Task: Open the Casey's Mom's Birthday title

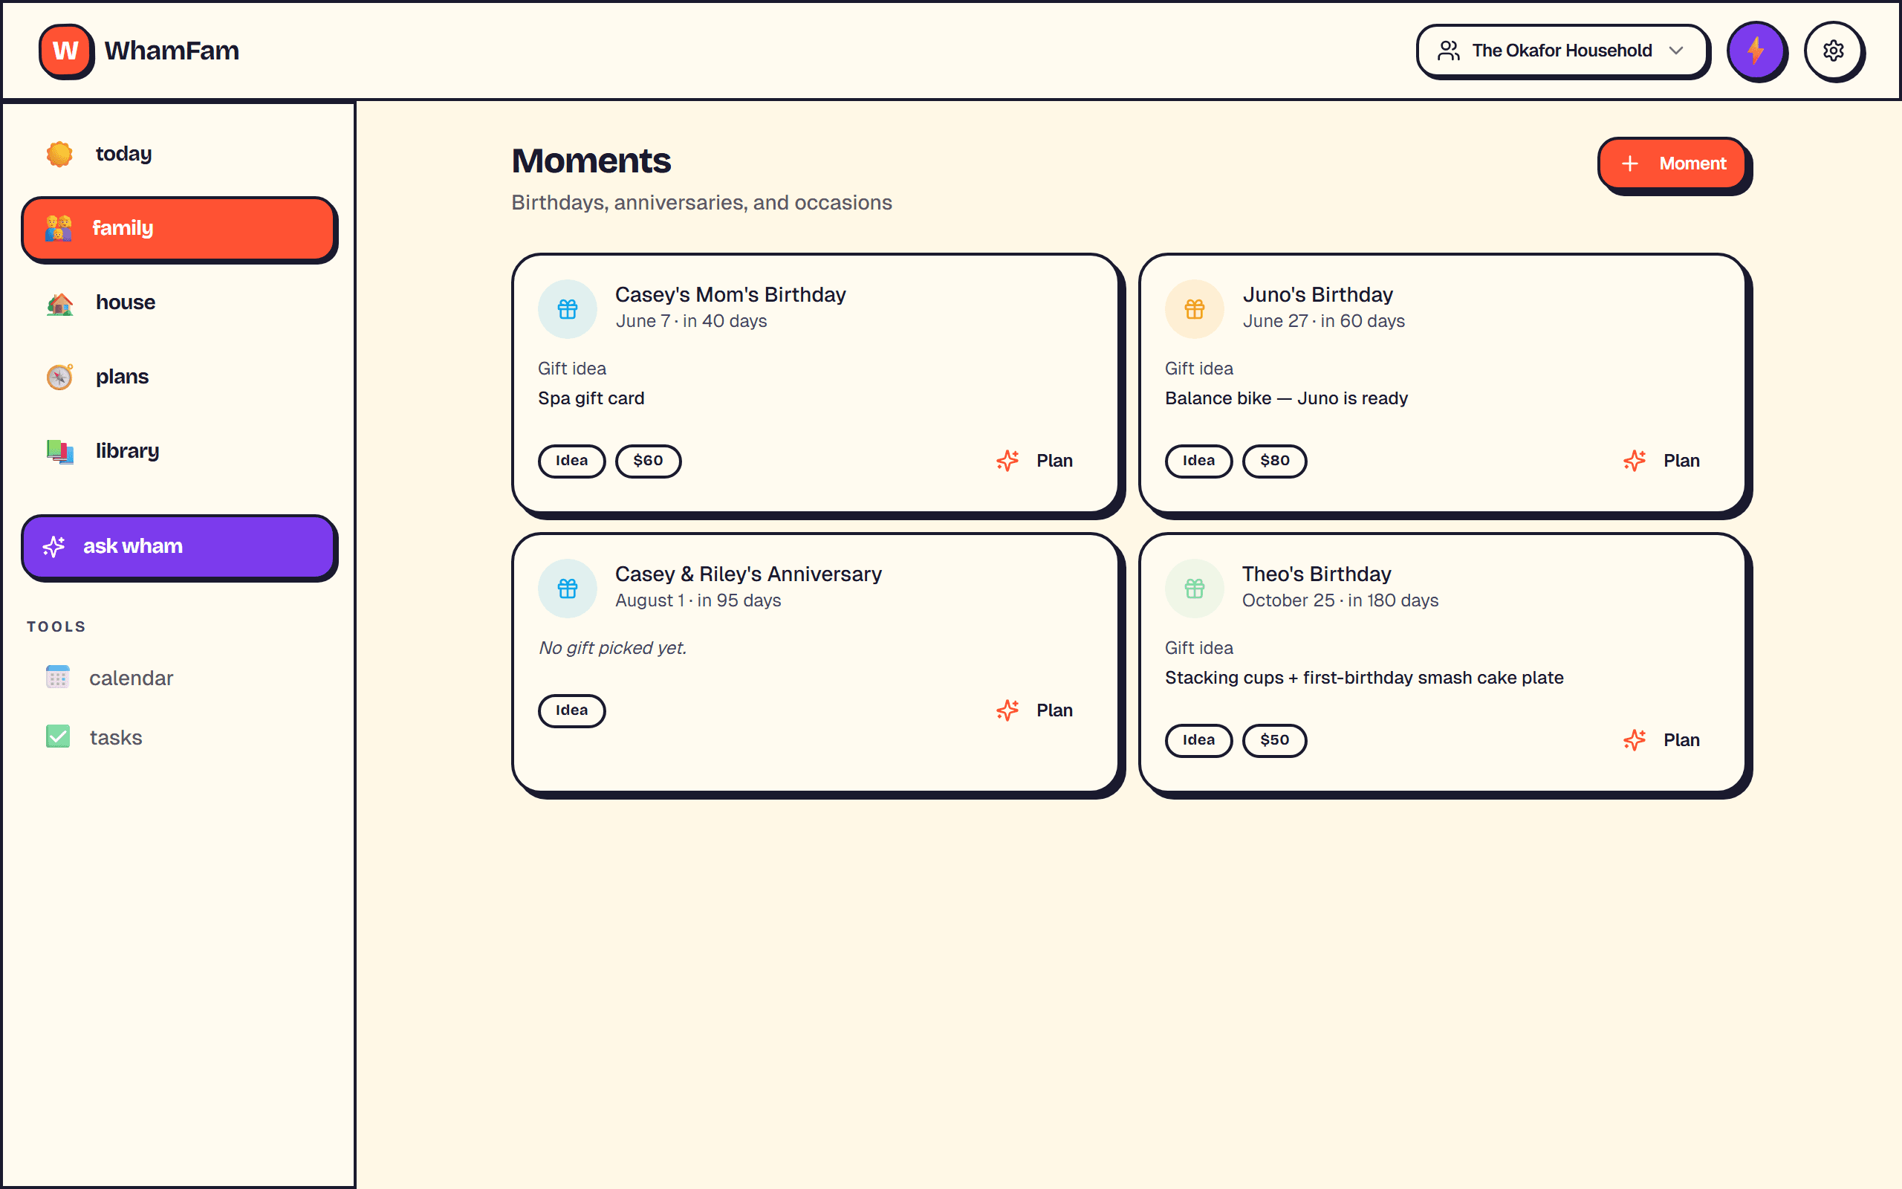Action: click(x=730, y=295)
